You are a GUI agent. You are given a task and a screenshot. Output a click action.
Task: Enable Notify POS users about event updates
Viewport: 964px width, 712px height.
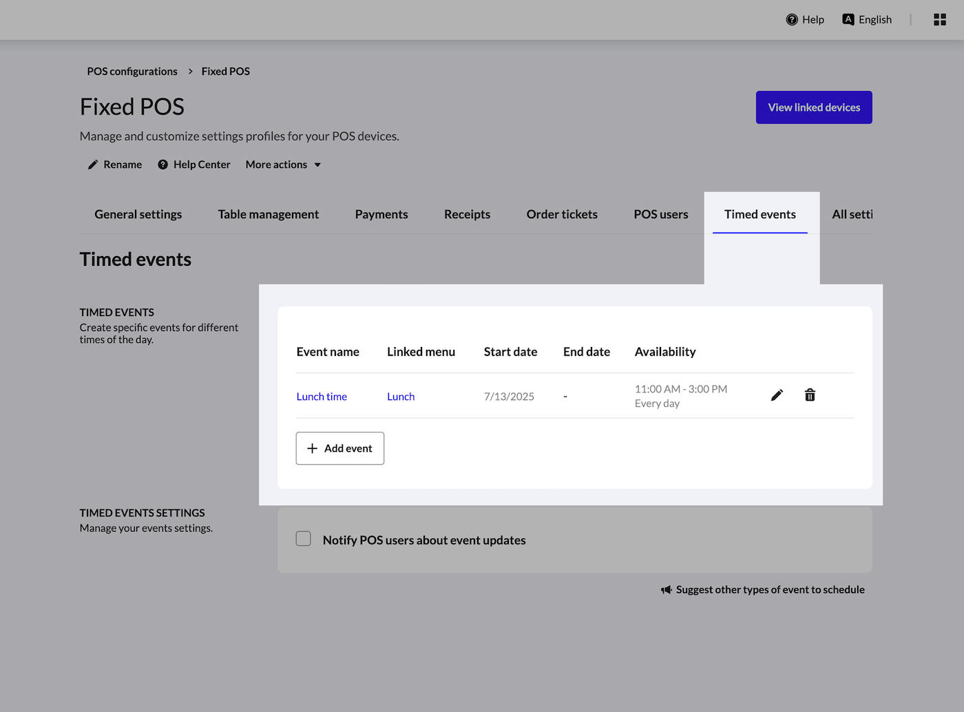tap(304, 539)
